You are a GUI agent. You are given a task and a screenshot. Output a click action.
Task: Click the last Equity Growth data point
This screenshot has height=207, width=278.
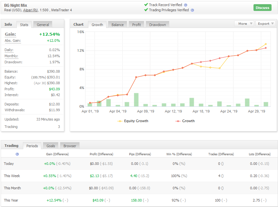coord(266,44)
